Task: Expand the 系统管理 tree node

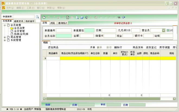Action: (5, 40)
